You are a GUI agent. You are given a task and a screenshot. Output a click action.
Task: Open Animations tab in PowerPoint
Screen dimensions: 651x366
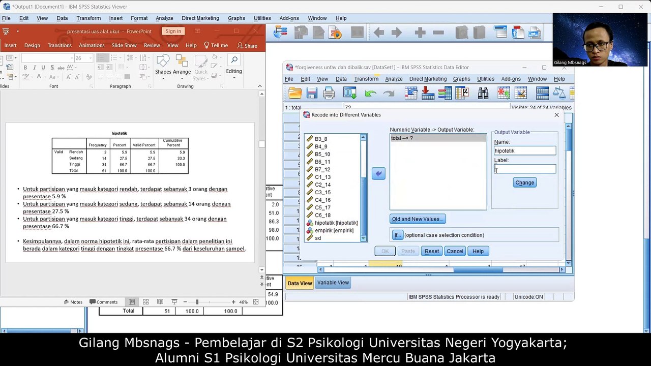click(92, 45)
